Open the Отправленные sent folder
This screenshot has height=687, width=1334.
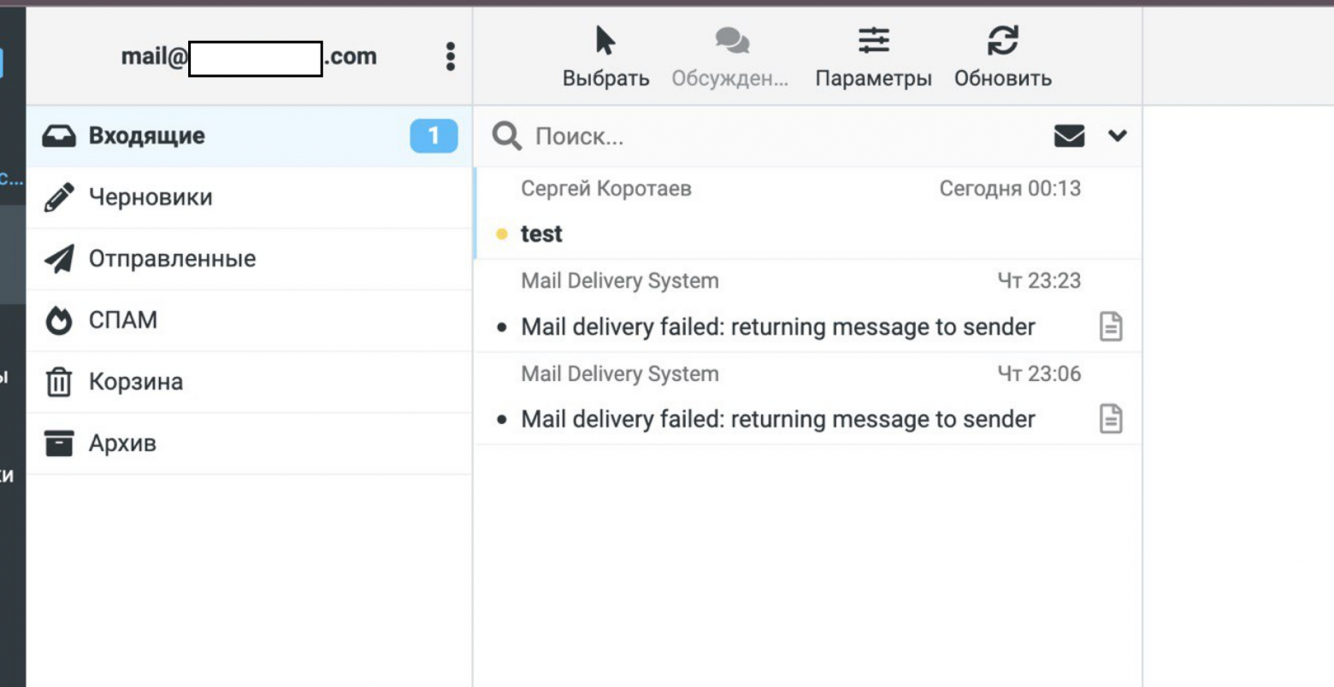[x=172, y=259]
